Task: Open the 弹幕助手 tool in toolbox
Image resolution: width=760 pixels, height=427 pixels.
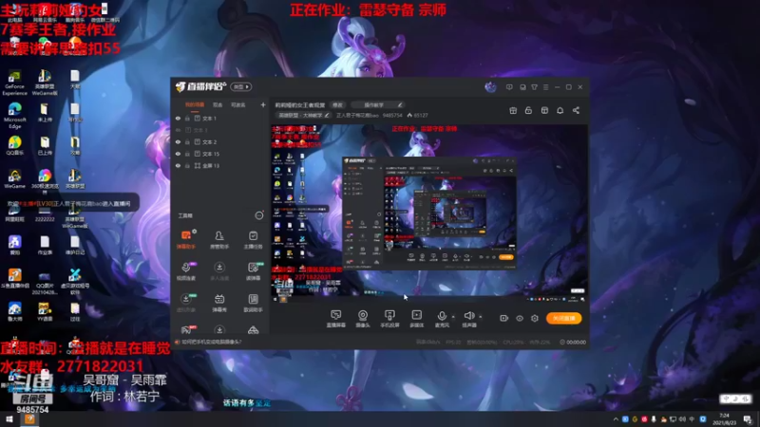Action: [185, 239]
